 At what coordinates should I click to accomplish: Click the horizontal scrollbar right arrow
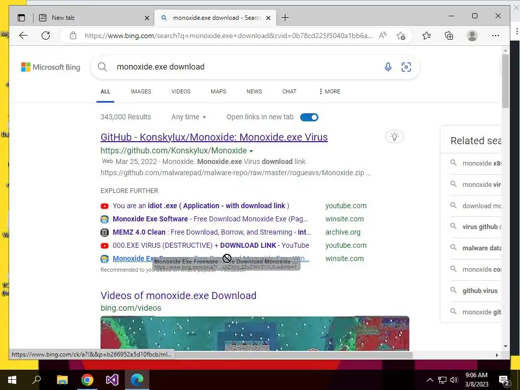497,355
